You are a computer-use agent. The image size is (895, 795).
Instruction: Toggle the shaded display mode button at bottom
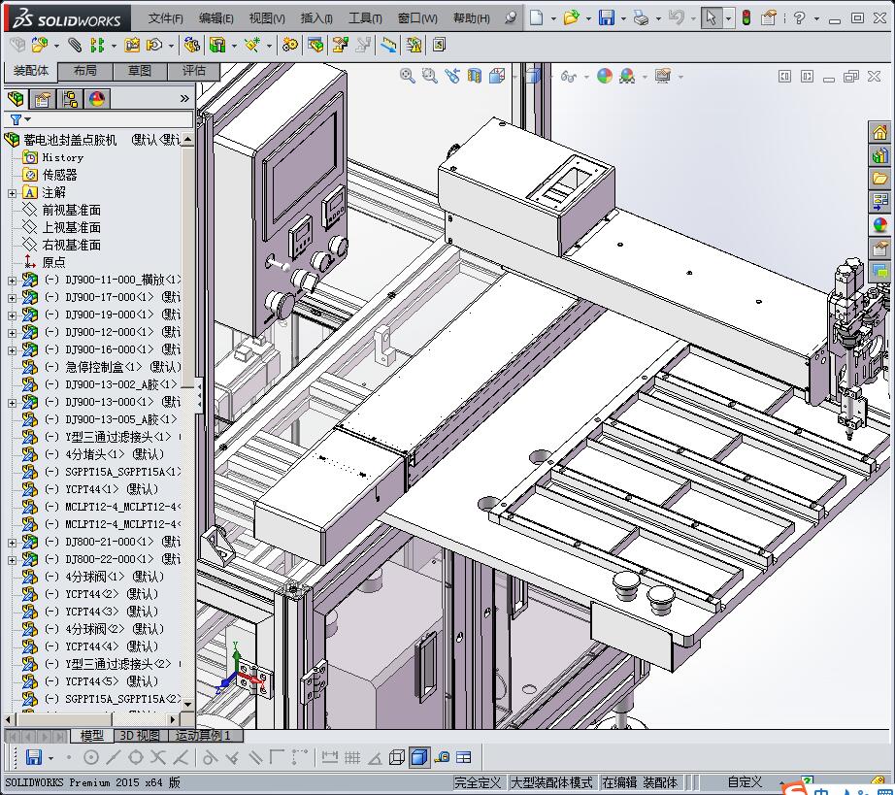click(x=419, y=757)
